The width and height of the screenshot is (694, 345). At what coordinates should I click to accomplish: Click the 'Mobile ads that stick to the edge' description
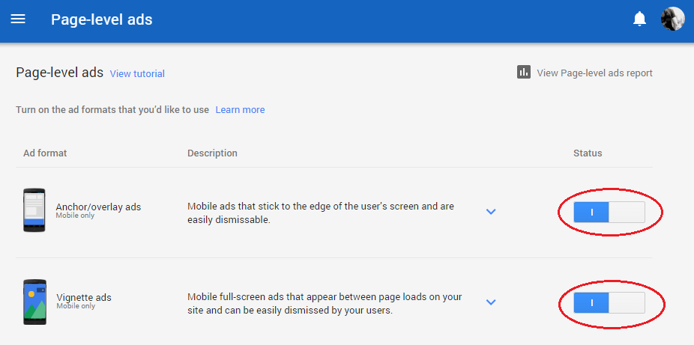321,213
